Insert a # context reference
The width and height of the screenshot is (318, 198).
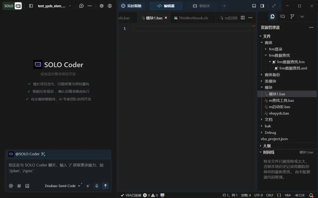pos(19,186)
